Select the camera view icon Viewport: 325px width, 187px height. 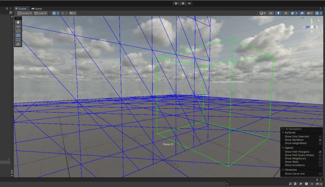click(308, 13)
